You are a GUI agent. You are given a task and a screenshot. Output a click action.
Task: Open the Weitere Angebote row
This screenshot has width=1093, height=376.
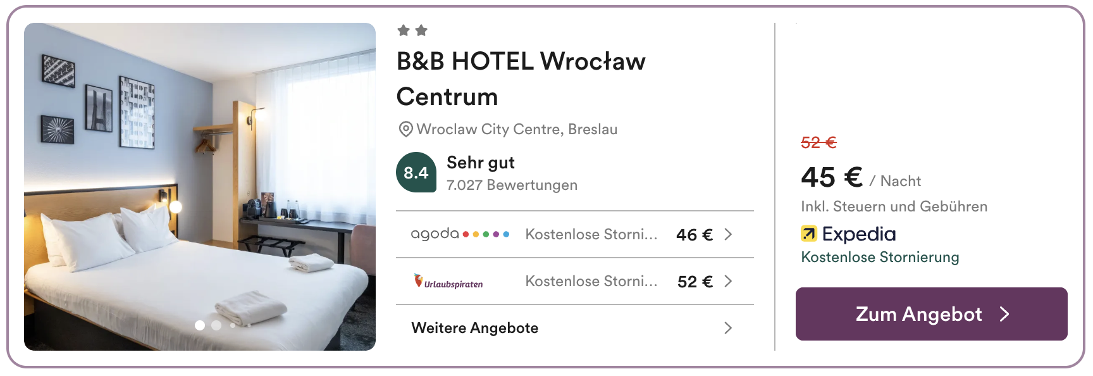(575, 328)
